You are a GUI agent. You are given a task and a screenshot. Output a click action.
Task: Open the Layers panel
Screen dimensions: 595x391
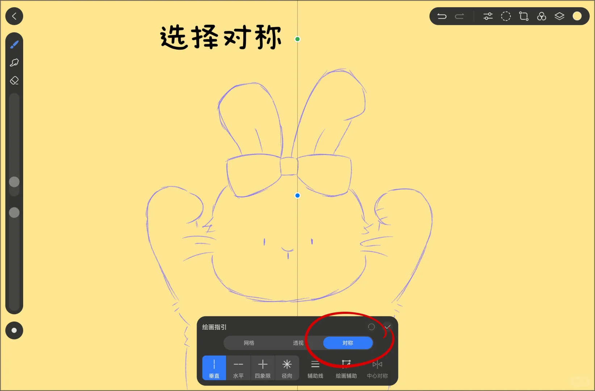tap(560, 16)
